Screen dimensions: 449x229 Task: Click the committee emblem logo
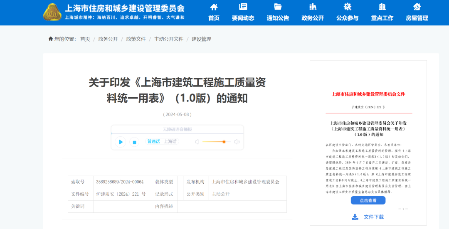52,12
